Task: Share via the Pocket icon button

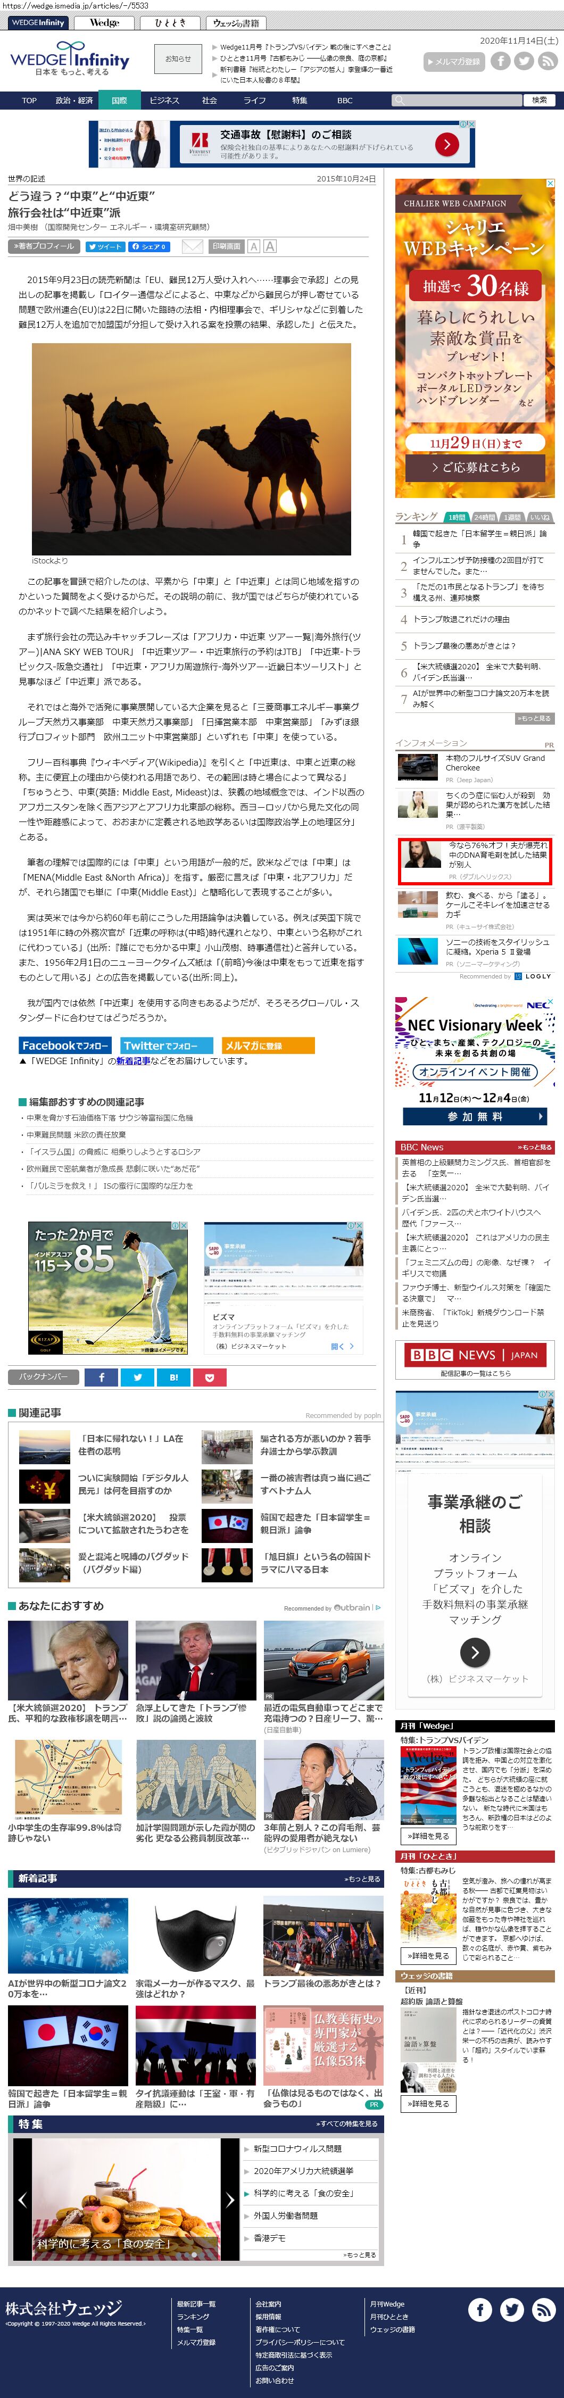Action: pyautogui.click(x=210, y=1377)
